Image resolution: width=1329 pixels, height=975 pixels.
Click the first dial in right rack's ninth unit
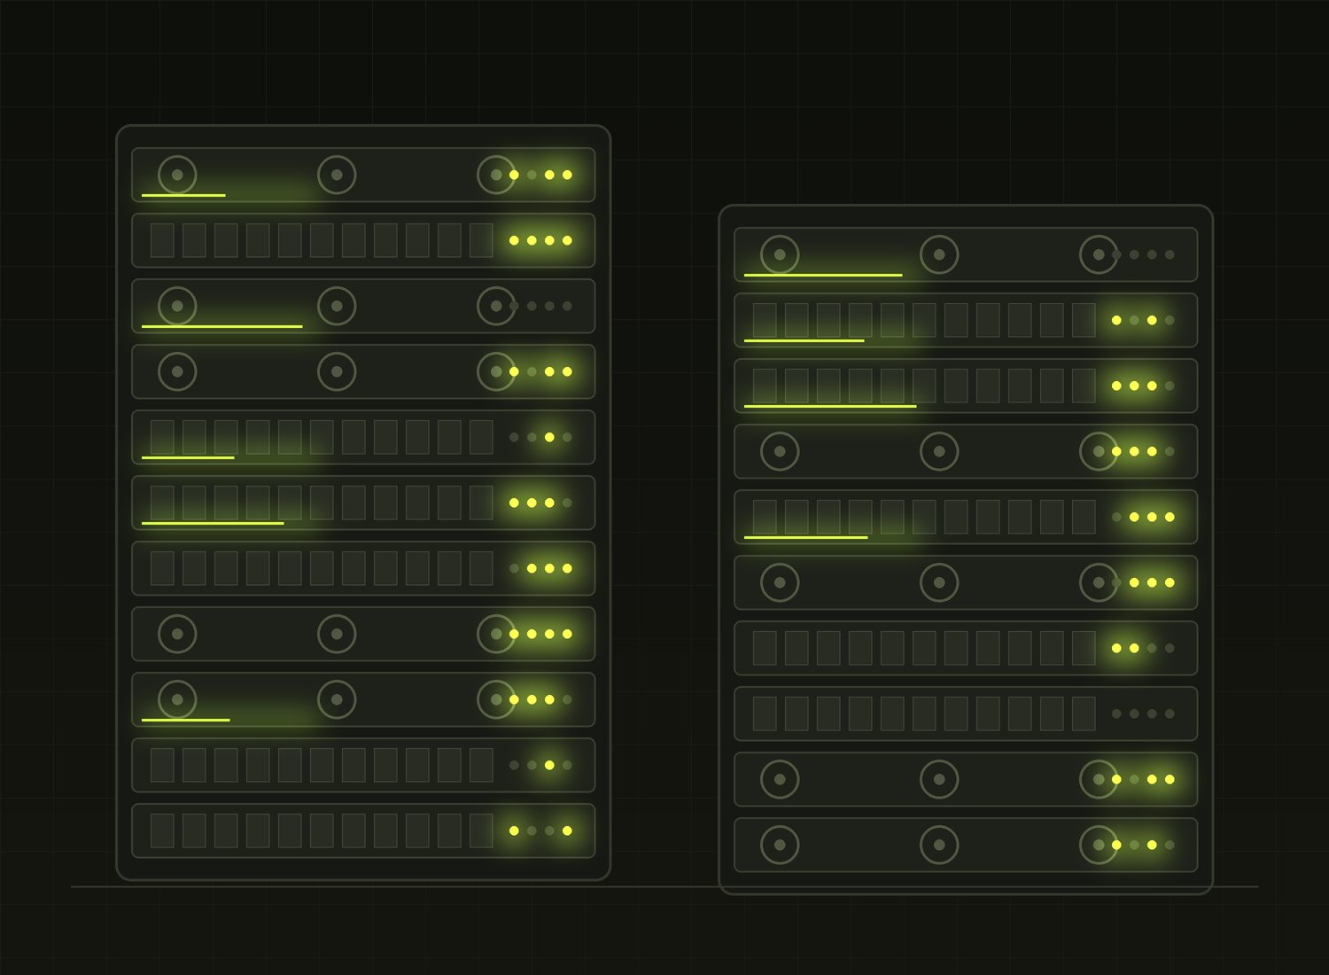coord(780,779)
